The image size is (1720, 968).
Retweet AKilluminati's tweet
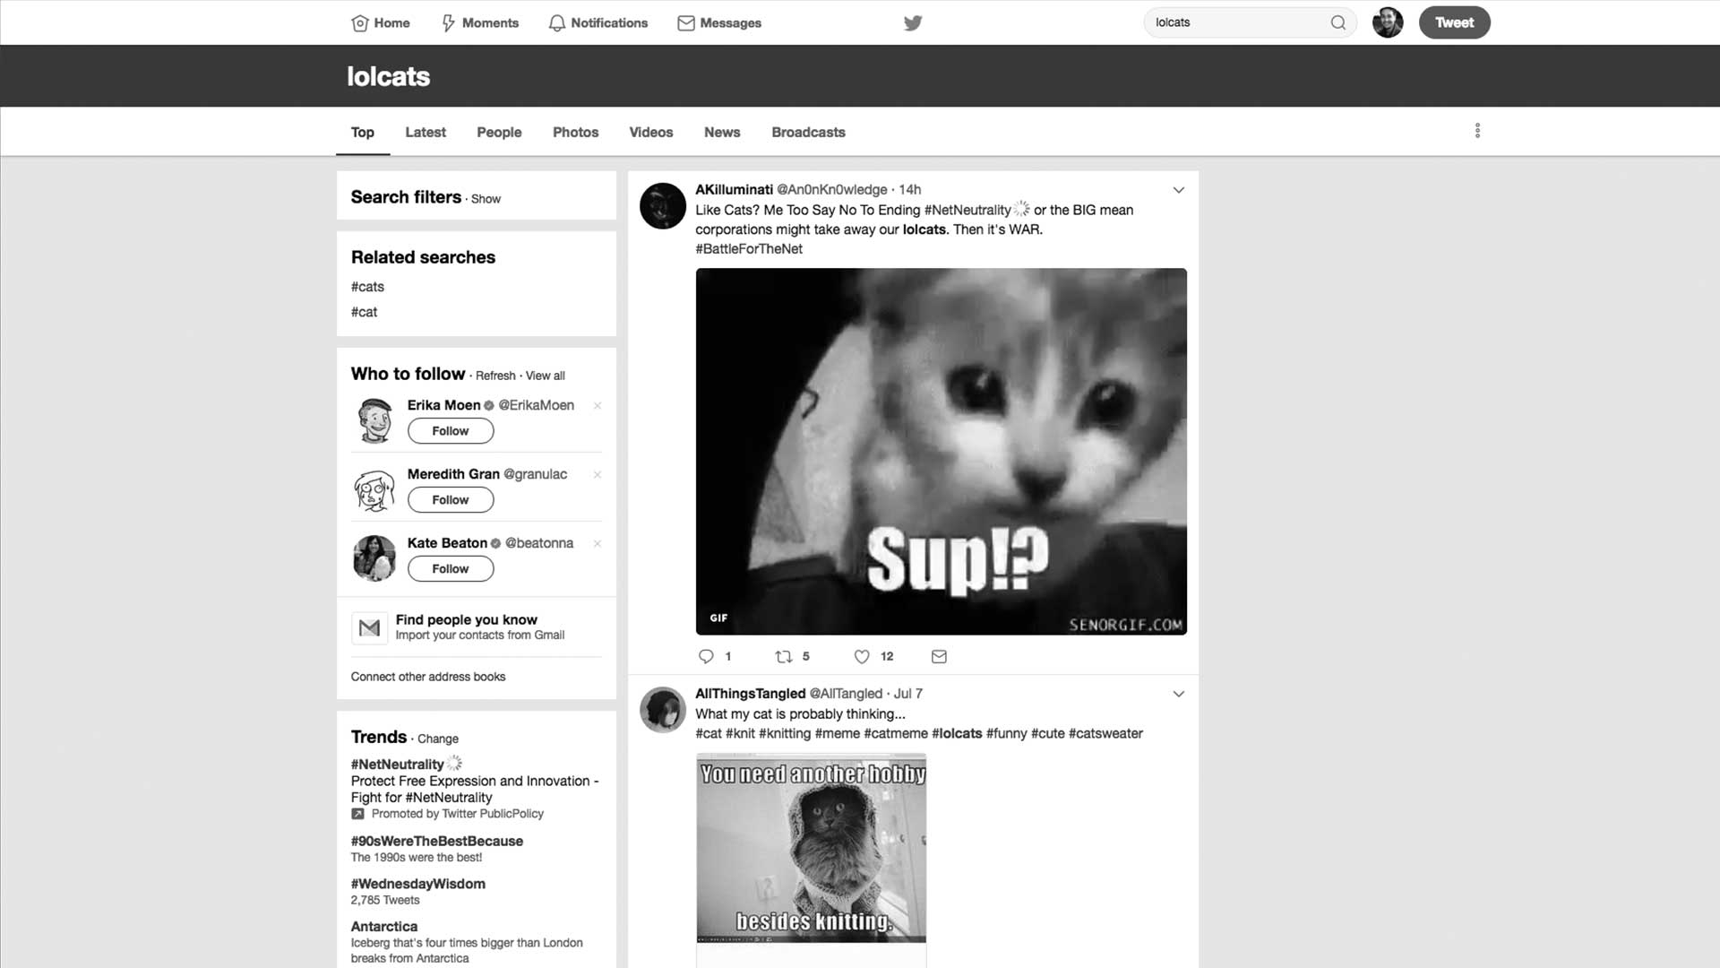point(784,656)
